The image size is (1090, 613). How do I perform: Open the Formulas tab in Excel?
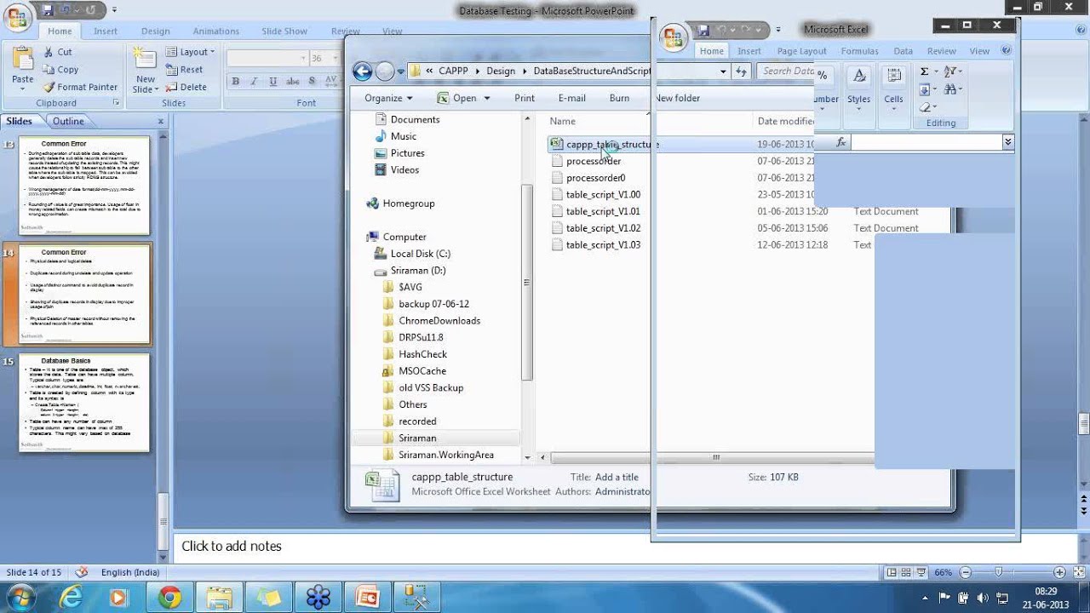859,51
